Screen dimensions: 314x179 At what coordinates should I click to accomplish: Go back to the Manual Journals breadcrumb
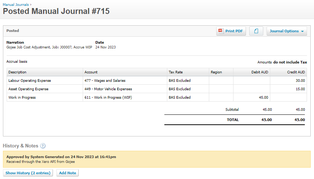(x=16, y=5)
